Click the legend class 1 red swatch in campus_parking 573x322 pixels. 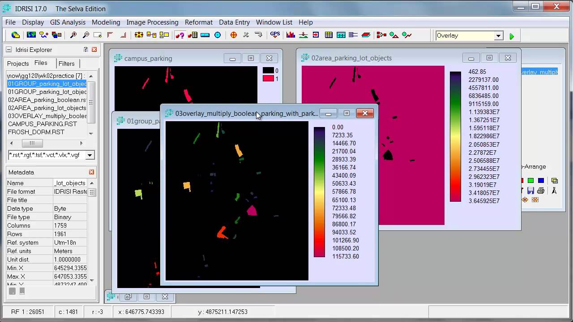(x=268, y=79)
